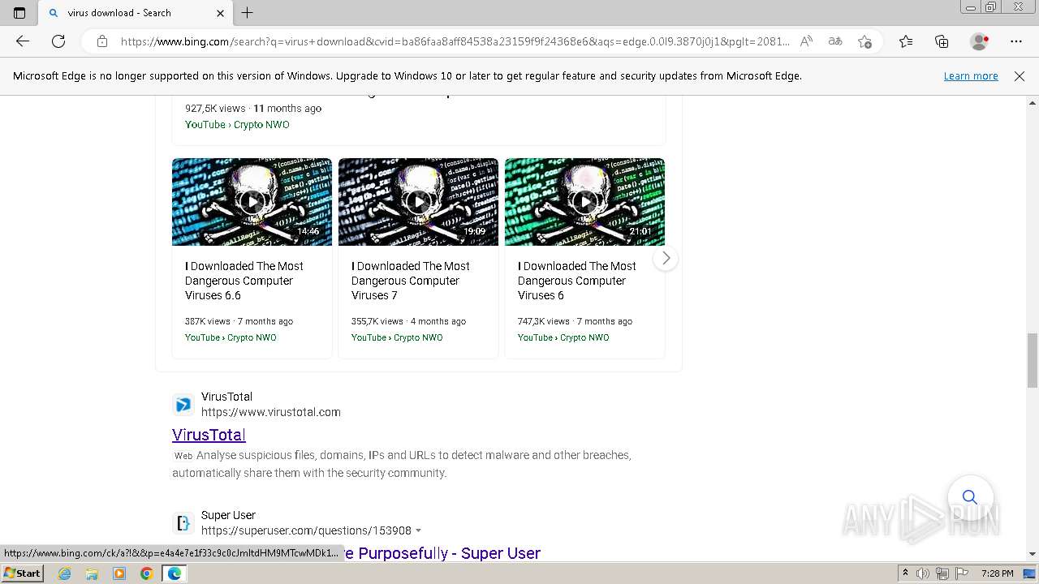The width and height of the screenshot is (1039, 584).
Task: Refresh the current page
Action: (x=58, y=41)
